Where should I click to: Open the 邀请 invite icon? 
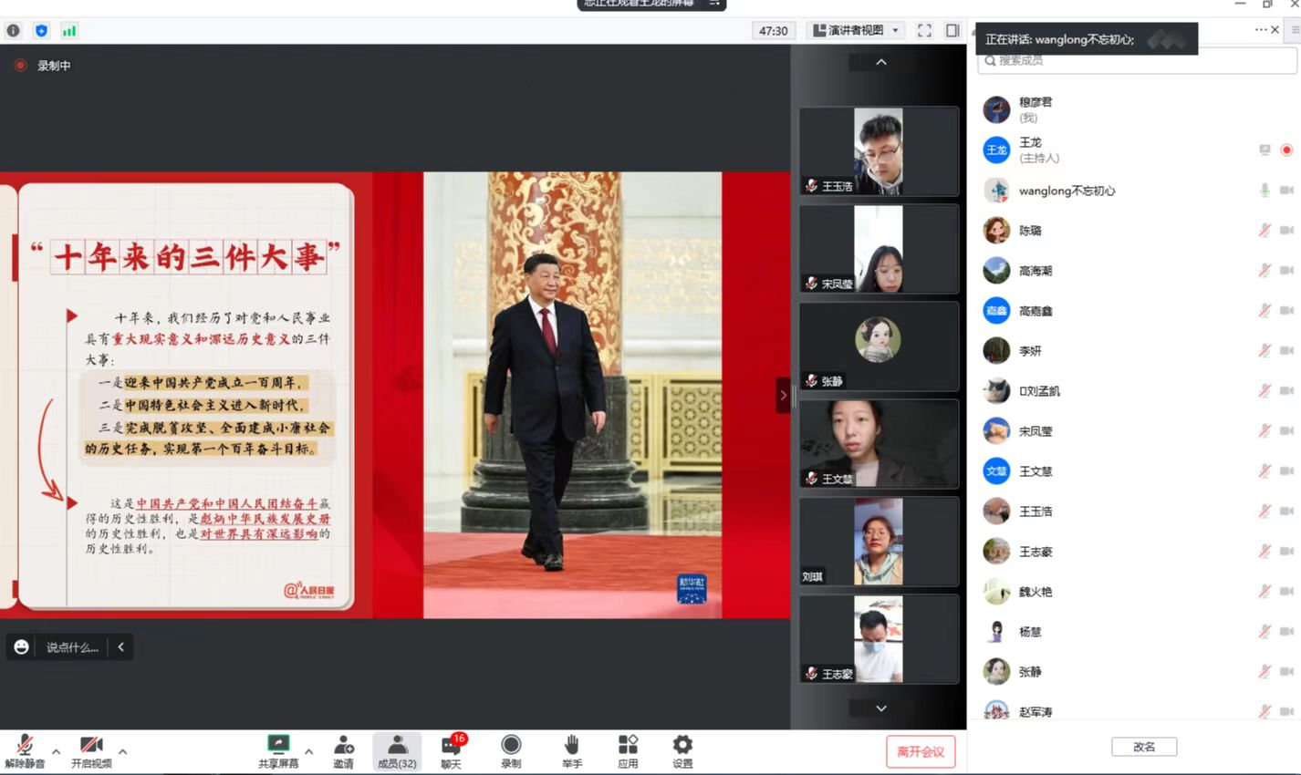pyautogui.click(x=343, y=747)
